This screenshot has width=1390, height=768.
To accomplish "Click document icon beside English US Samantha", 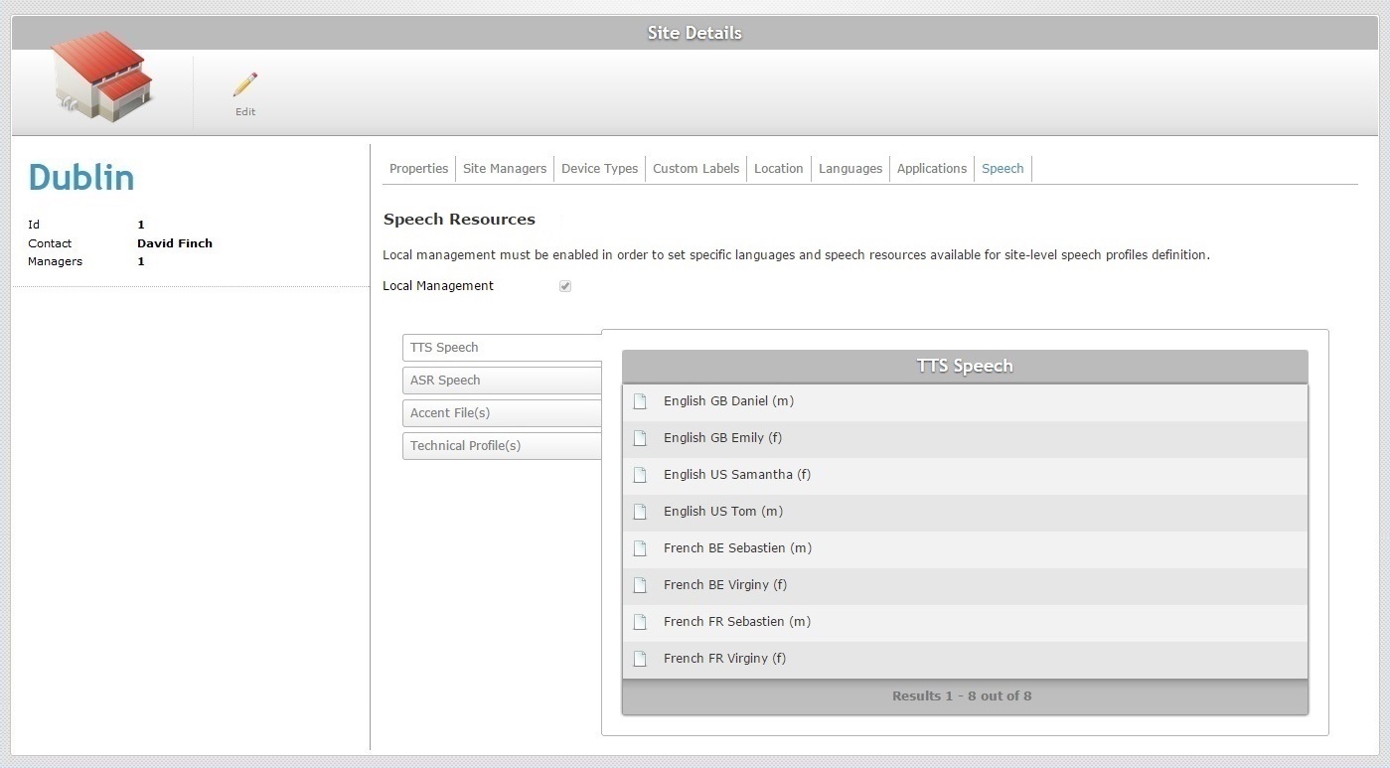I will click(640, 475).
